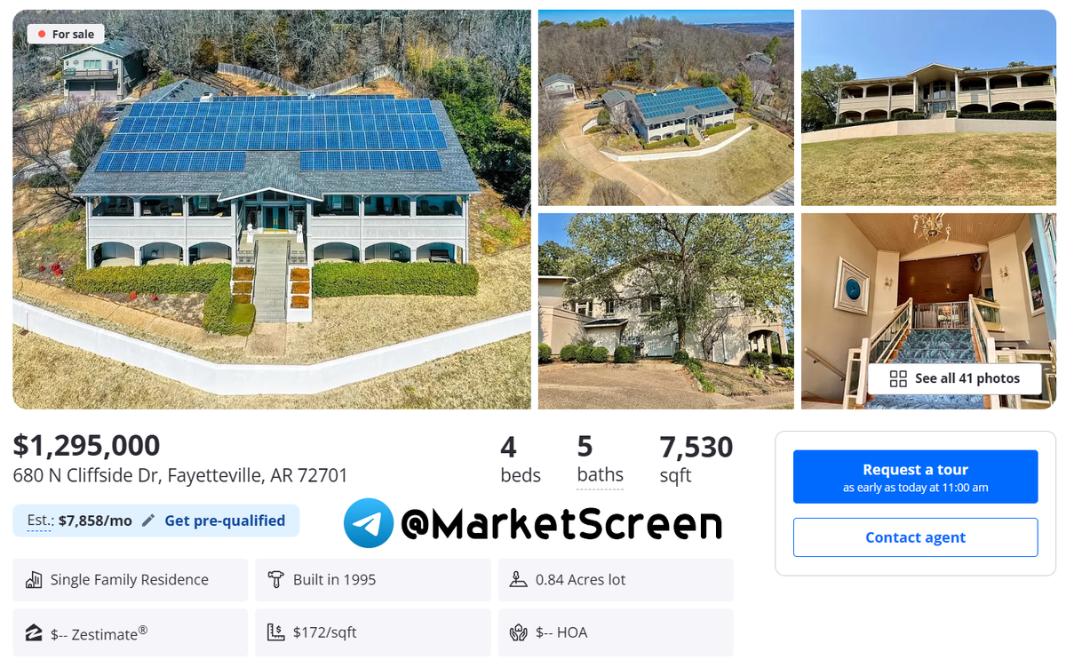
Task: Open the photo of house behind large tree
Action: coord(665,311)
